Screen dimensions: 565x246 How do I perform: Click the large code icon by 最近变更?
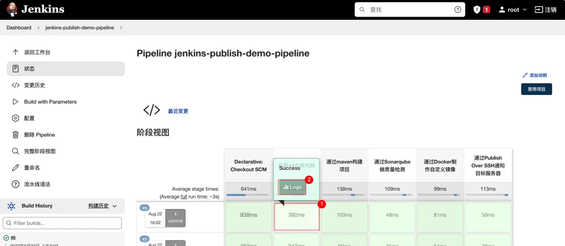pyautogui.click(x=152, y=110)
